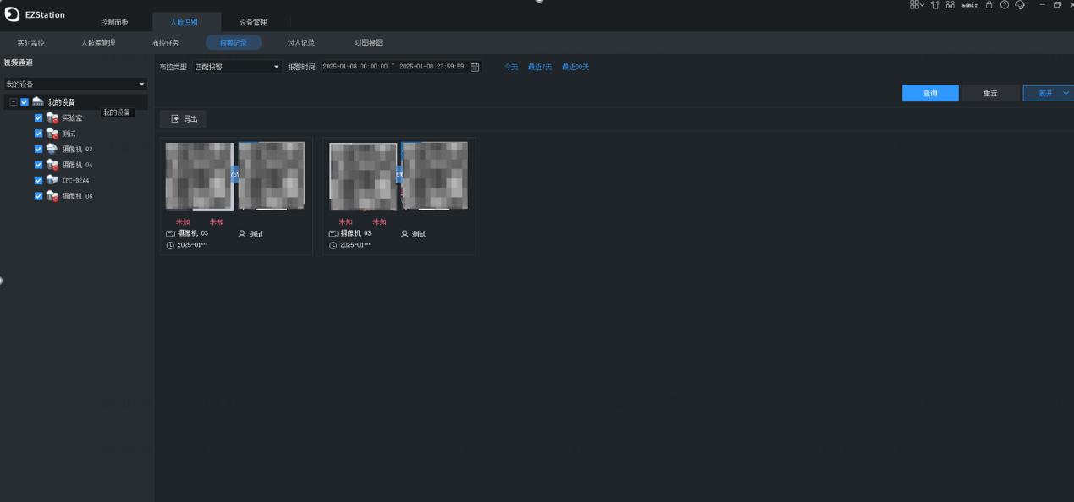Toggle the 实验室 device checkbox

[x=38, y=117]
